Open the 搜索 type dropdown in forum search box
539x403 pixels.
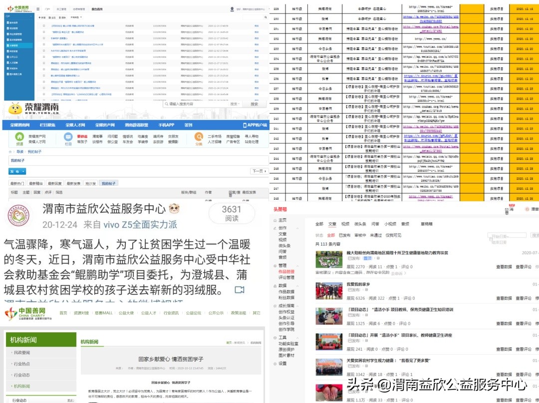tap(235, 104)
